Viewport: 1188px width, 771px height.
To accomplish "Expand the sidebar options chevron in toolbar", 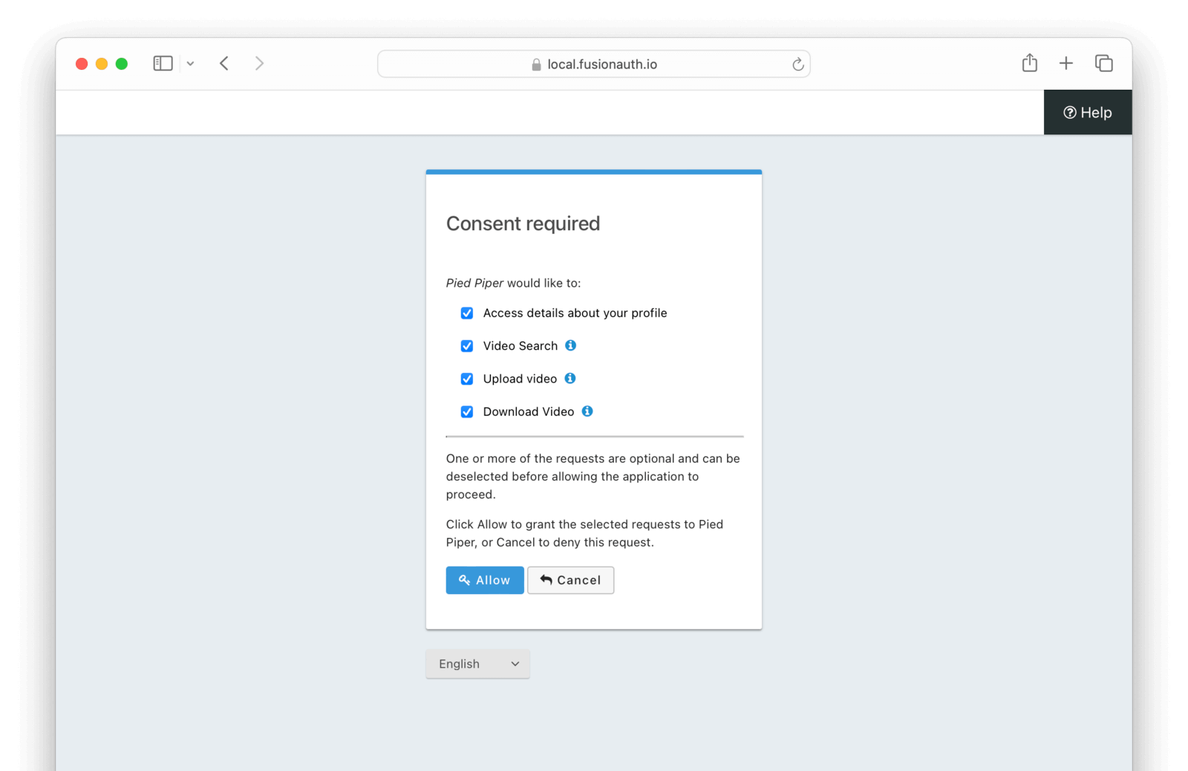I will tap(190, 63).
